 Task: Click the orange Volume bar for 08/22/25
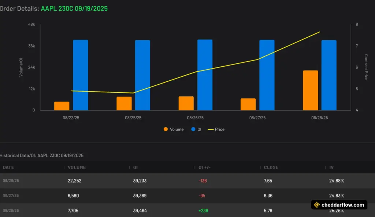(x=62, y=106)
